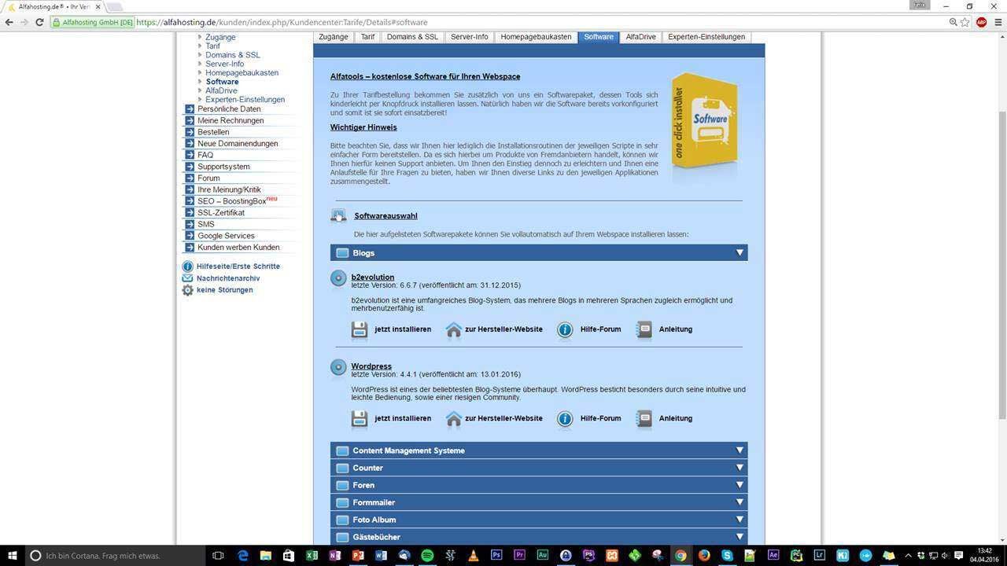Click the one click installer box image
The image size is (1007, 566).
(x=705, y=122)
